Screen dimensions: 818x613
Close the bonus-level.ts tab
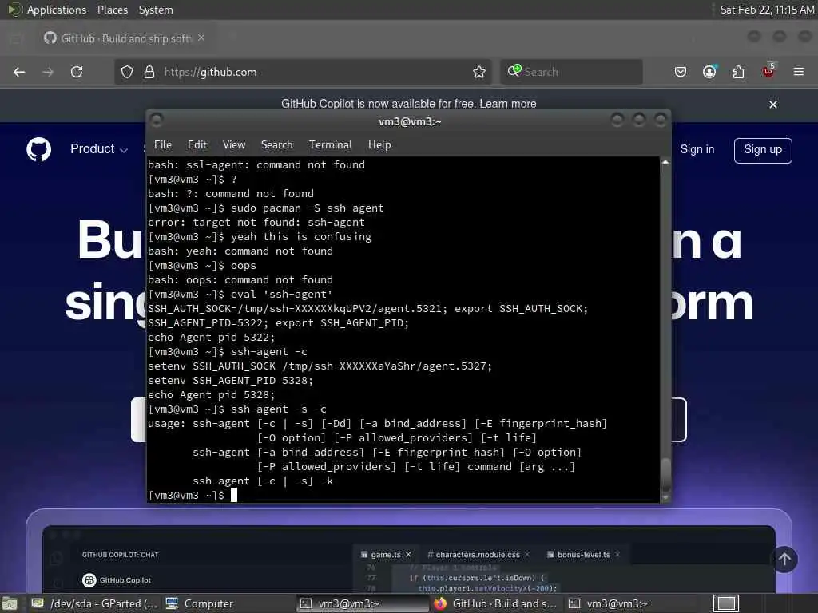pyautogui.click(x=617, y=555)
